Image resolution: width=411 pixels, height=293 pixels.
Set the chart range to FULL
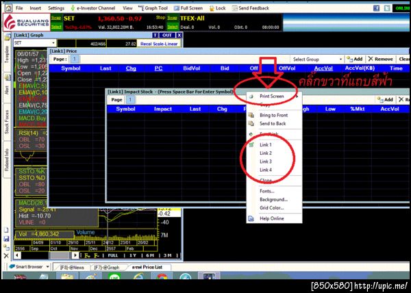point(113,255)
